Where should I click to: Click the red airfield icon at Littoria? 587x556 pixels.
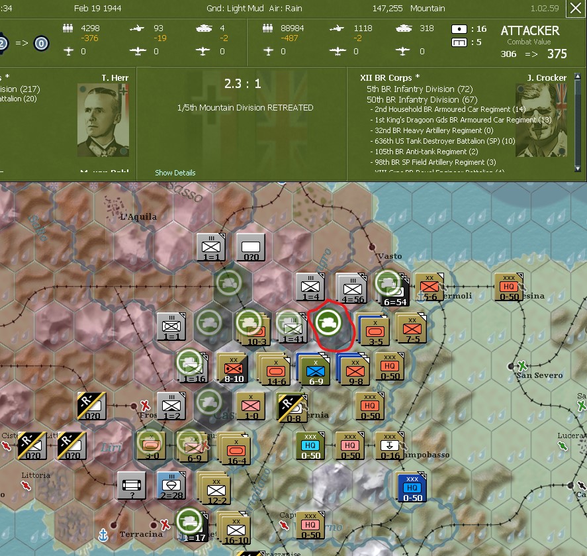click(26, 486)
